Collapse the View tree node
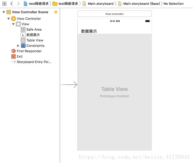Screen dimensions: 193x163 (x=13, y=24)
